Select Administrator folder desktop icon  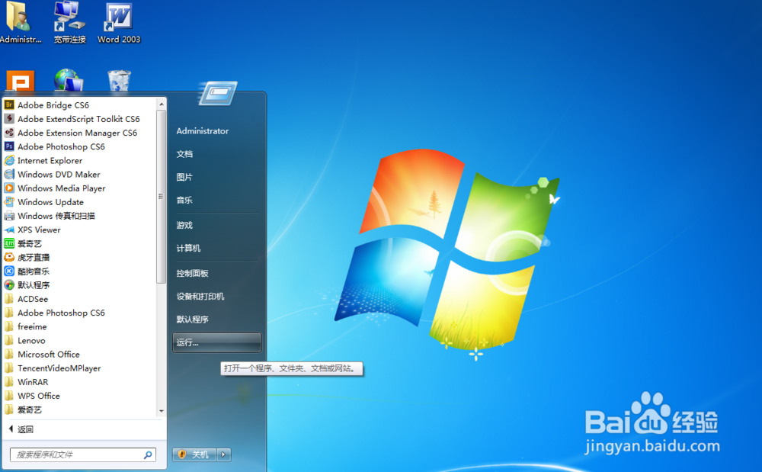tap(20, 22)
